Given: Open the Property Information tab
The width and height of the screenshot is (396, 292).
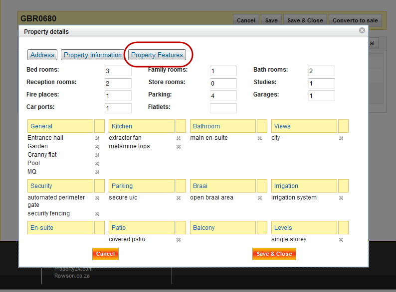Looking at the screenshot, I should (93, 55).
